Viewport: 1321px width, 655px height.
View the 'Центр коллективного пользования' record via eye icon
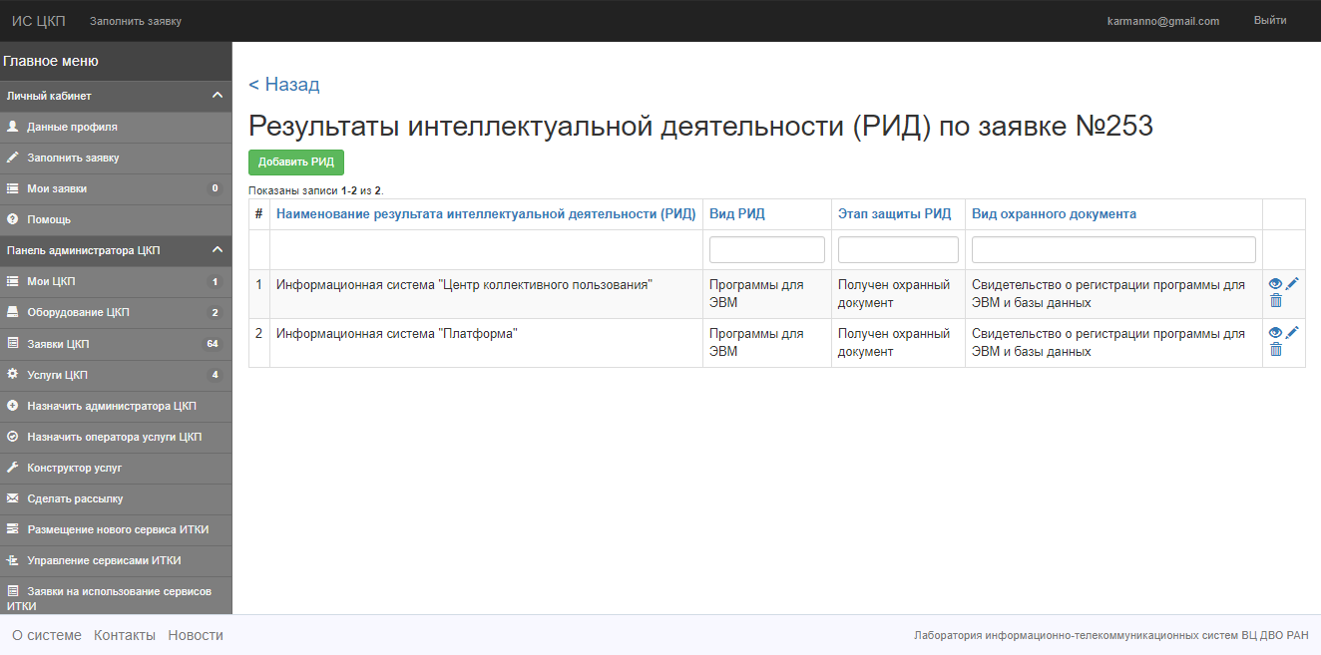(1275, 284)
